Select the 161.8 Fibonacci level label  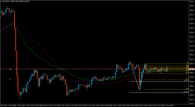click(187, 79)
